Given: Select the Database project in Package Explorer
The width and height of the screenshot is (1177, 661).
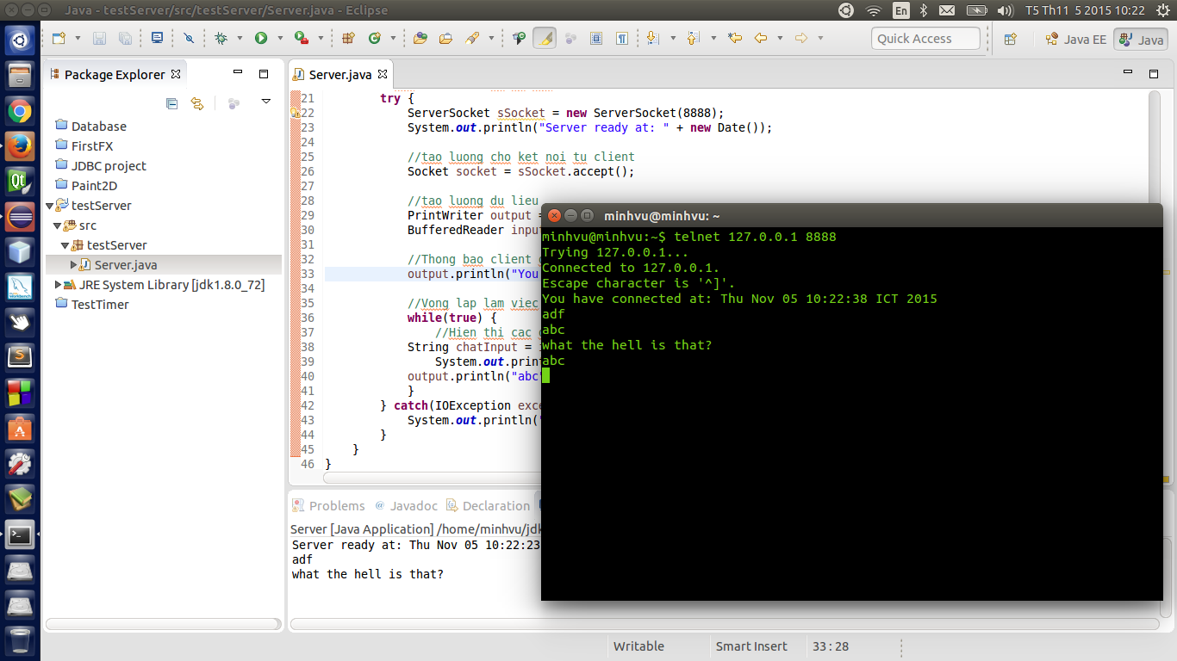Looking at the screenshot, I should coord(98,127).
